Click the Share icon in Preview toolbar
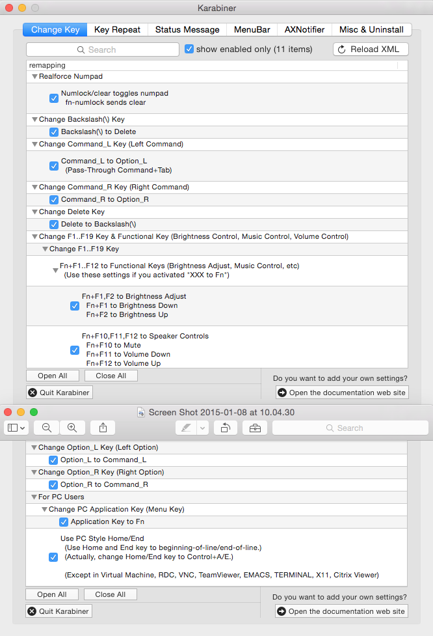433x636 pixels. pos(103,428)
